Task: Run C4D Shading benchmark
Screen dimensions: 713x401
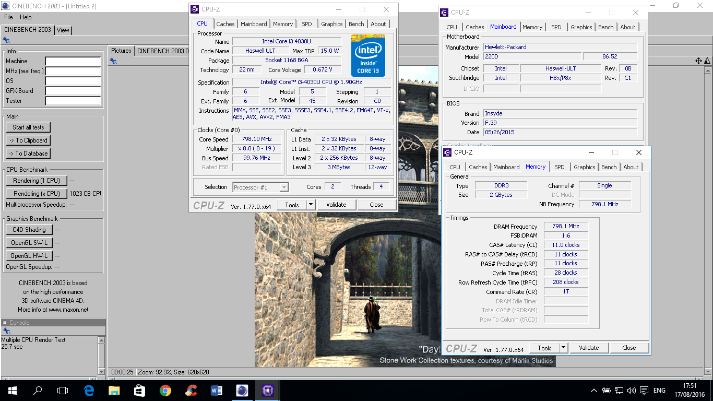Action: (29, 230)
